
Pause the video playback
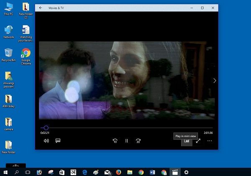tap(127, 141)
